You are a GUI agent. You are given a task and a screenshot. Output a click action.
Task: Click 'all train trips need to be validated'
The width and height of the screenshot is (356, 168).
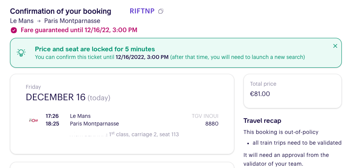point(297,143)
